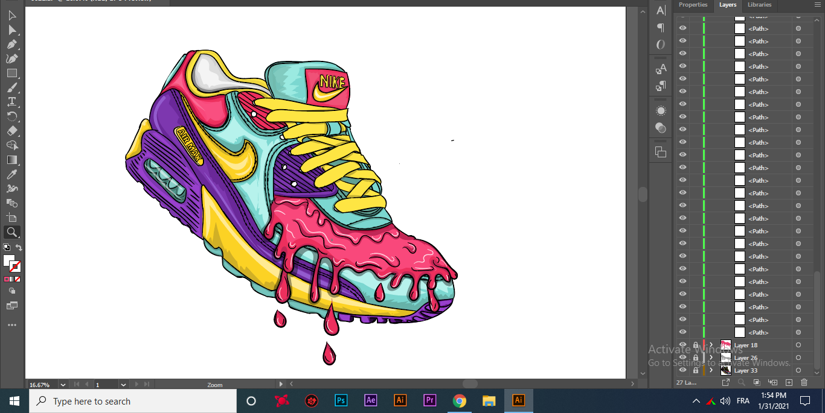Click Layer 18 target circle
825x413 pixels.
[x=798, y=345]
